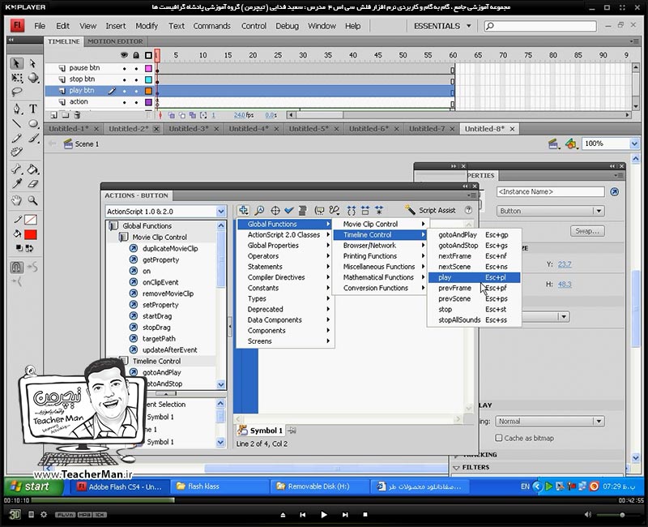This screenshot has width=648, height=527.
Task: Click Y value 23.7 link
Action: tap(565, 264)
